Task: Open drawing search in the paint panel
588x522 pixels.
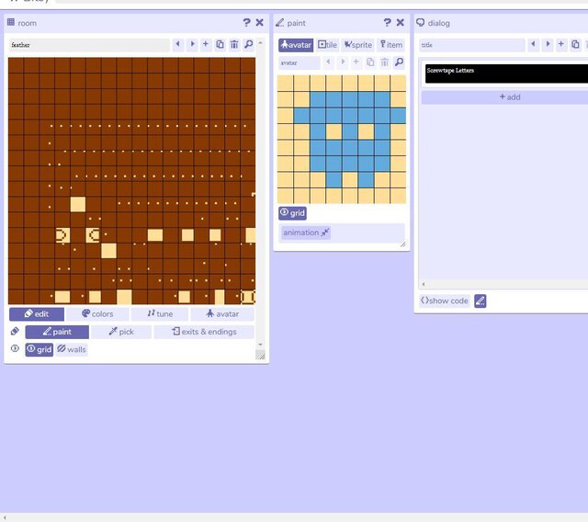Action: (399, 62)
